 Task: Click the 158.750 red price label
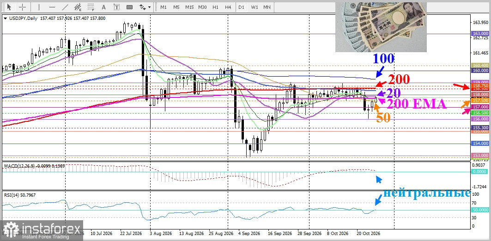[x=480, y=85]
